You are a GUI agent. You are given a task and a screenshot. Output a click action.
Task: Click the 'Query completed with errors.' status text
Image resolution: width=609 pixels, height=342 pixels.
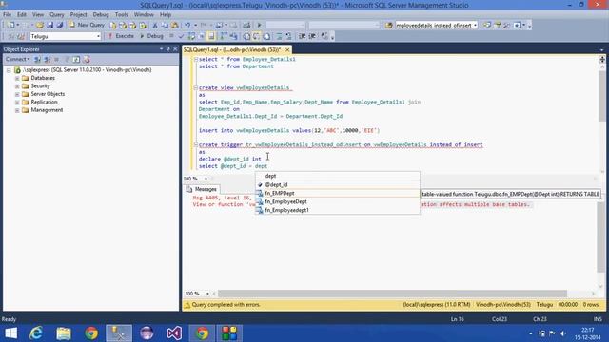pos(226,305)
